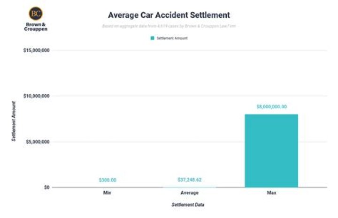The image size is (338, 218).
Task: Click the Max category axis label
Action: coord(271,193)
